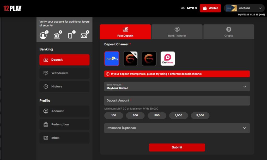The height and width of the screenshot is (160, 267).
Task: Open the leechuan user account menu
Action: tap(244, 8)
